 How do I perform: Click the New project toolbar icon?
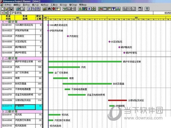(x=3, y=9)
